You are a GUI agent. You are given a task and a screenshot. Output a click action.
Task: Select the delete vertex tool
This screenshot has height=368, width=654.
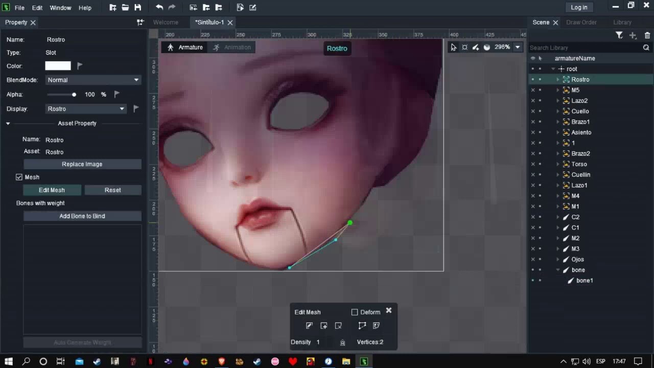click(338, 326)
